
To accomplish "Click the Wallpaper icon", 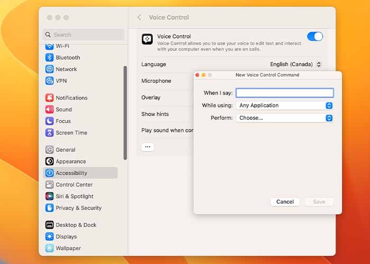I will point(49,248).
